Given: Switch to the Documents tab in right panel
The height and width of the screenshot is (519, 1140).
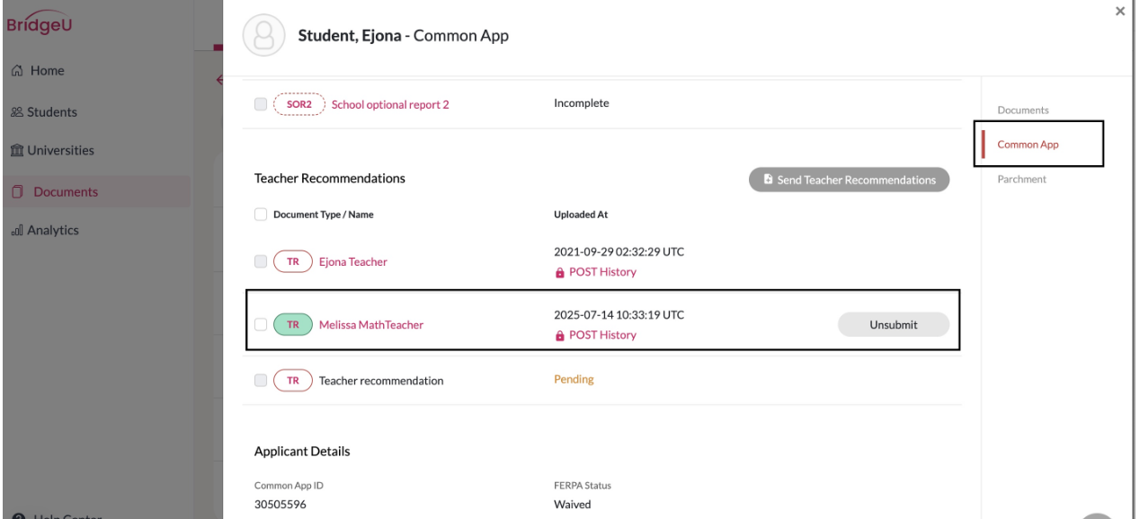Looking at the screenshot, I should [1023, 110].
